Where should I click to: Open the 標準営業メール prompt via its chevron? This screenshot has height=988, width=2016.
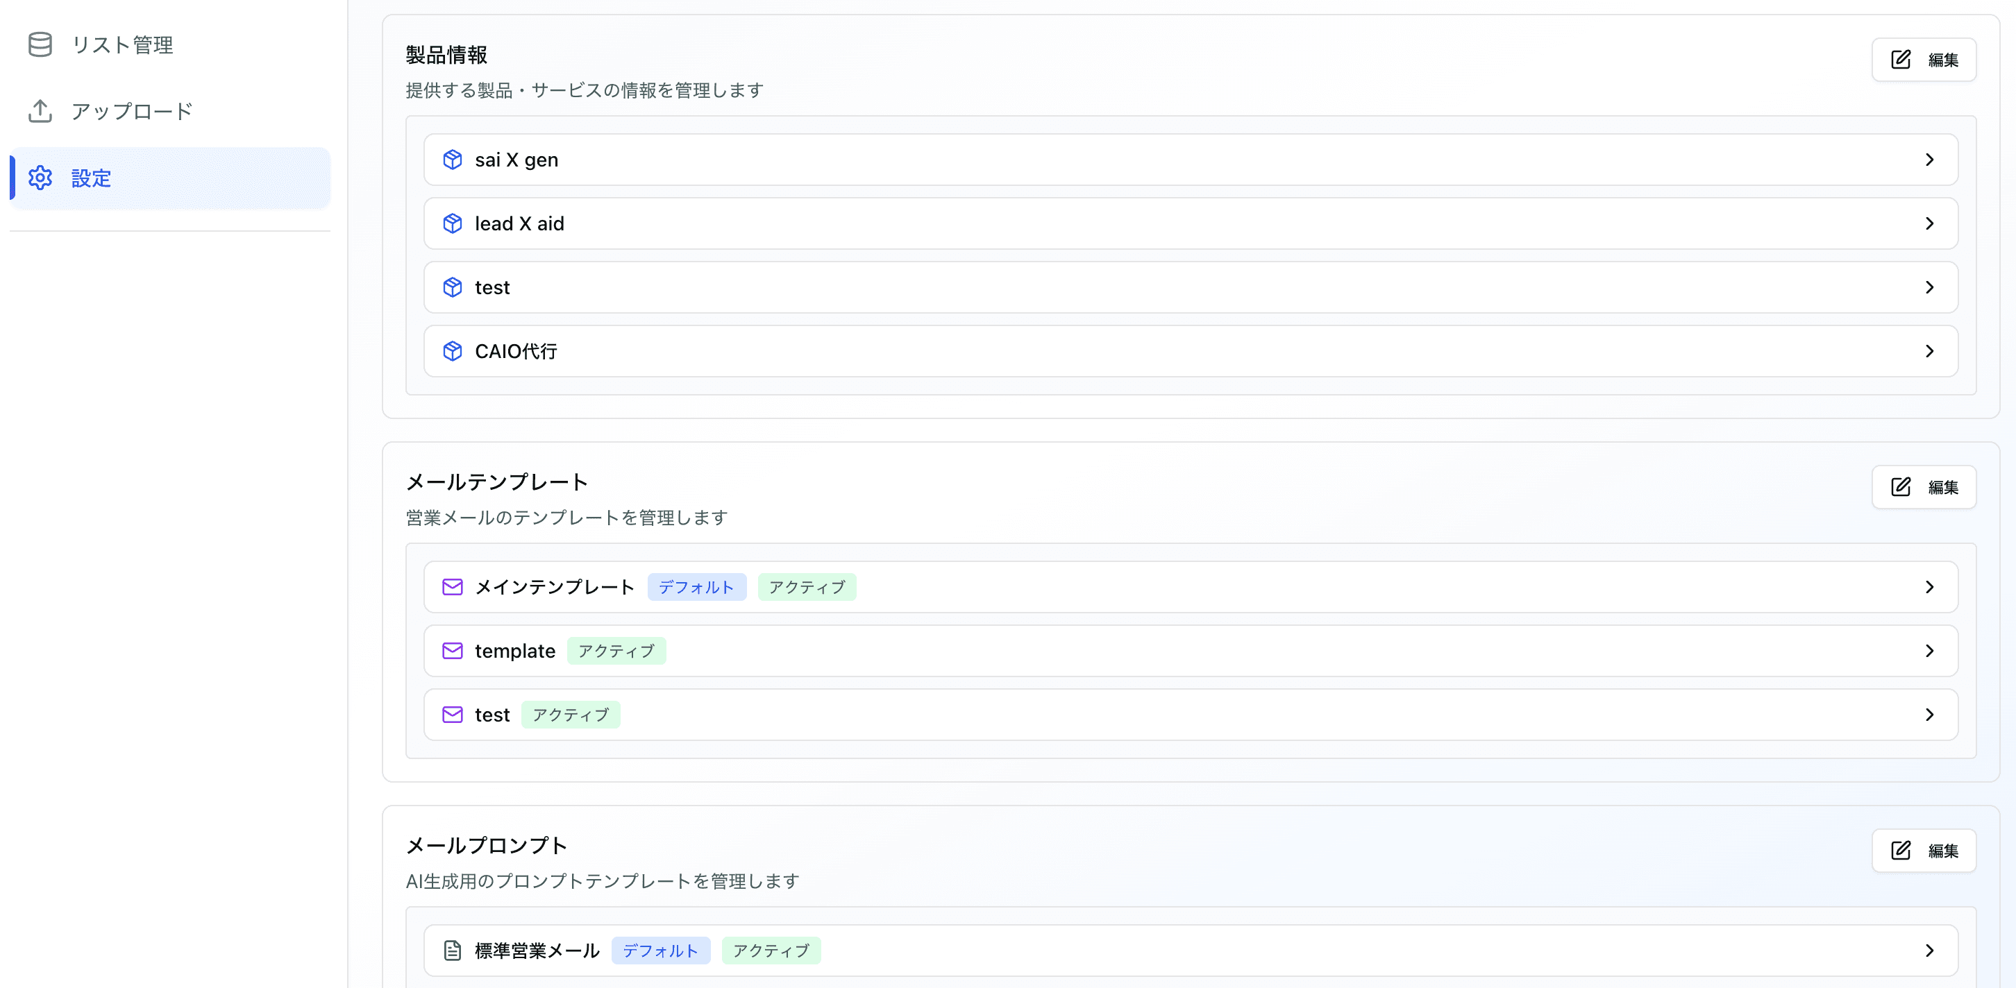[x=1931, y=951]
